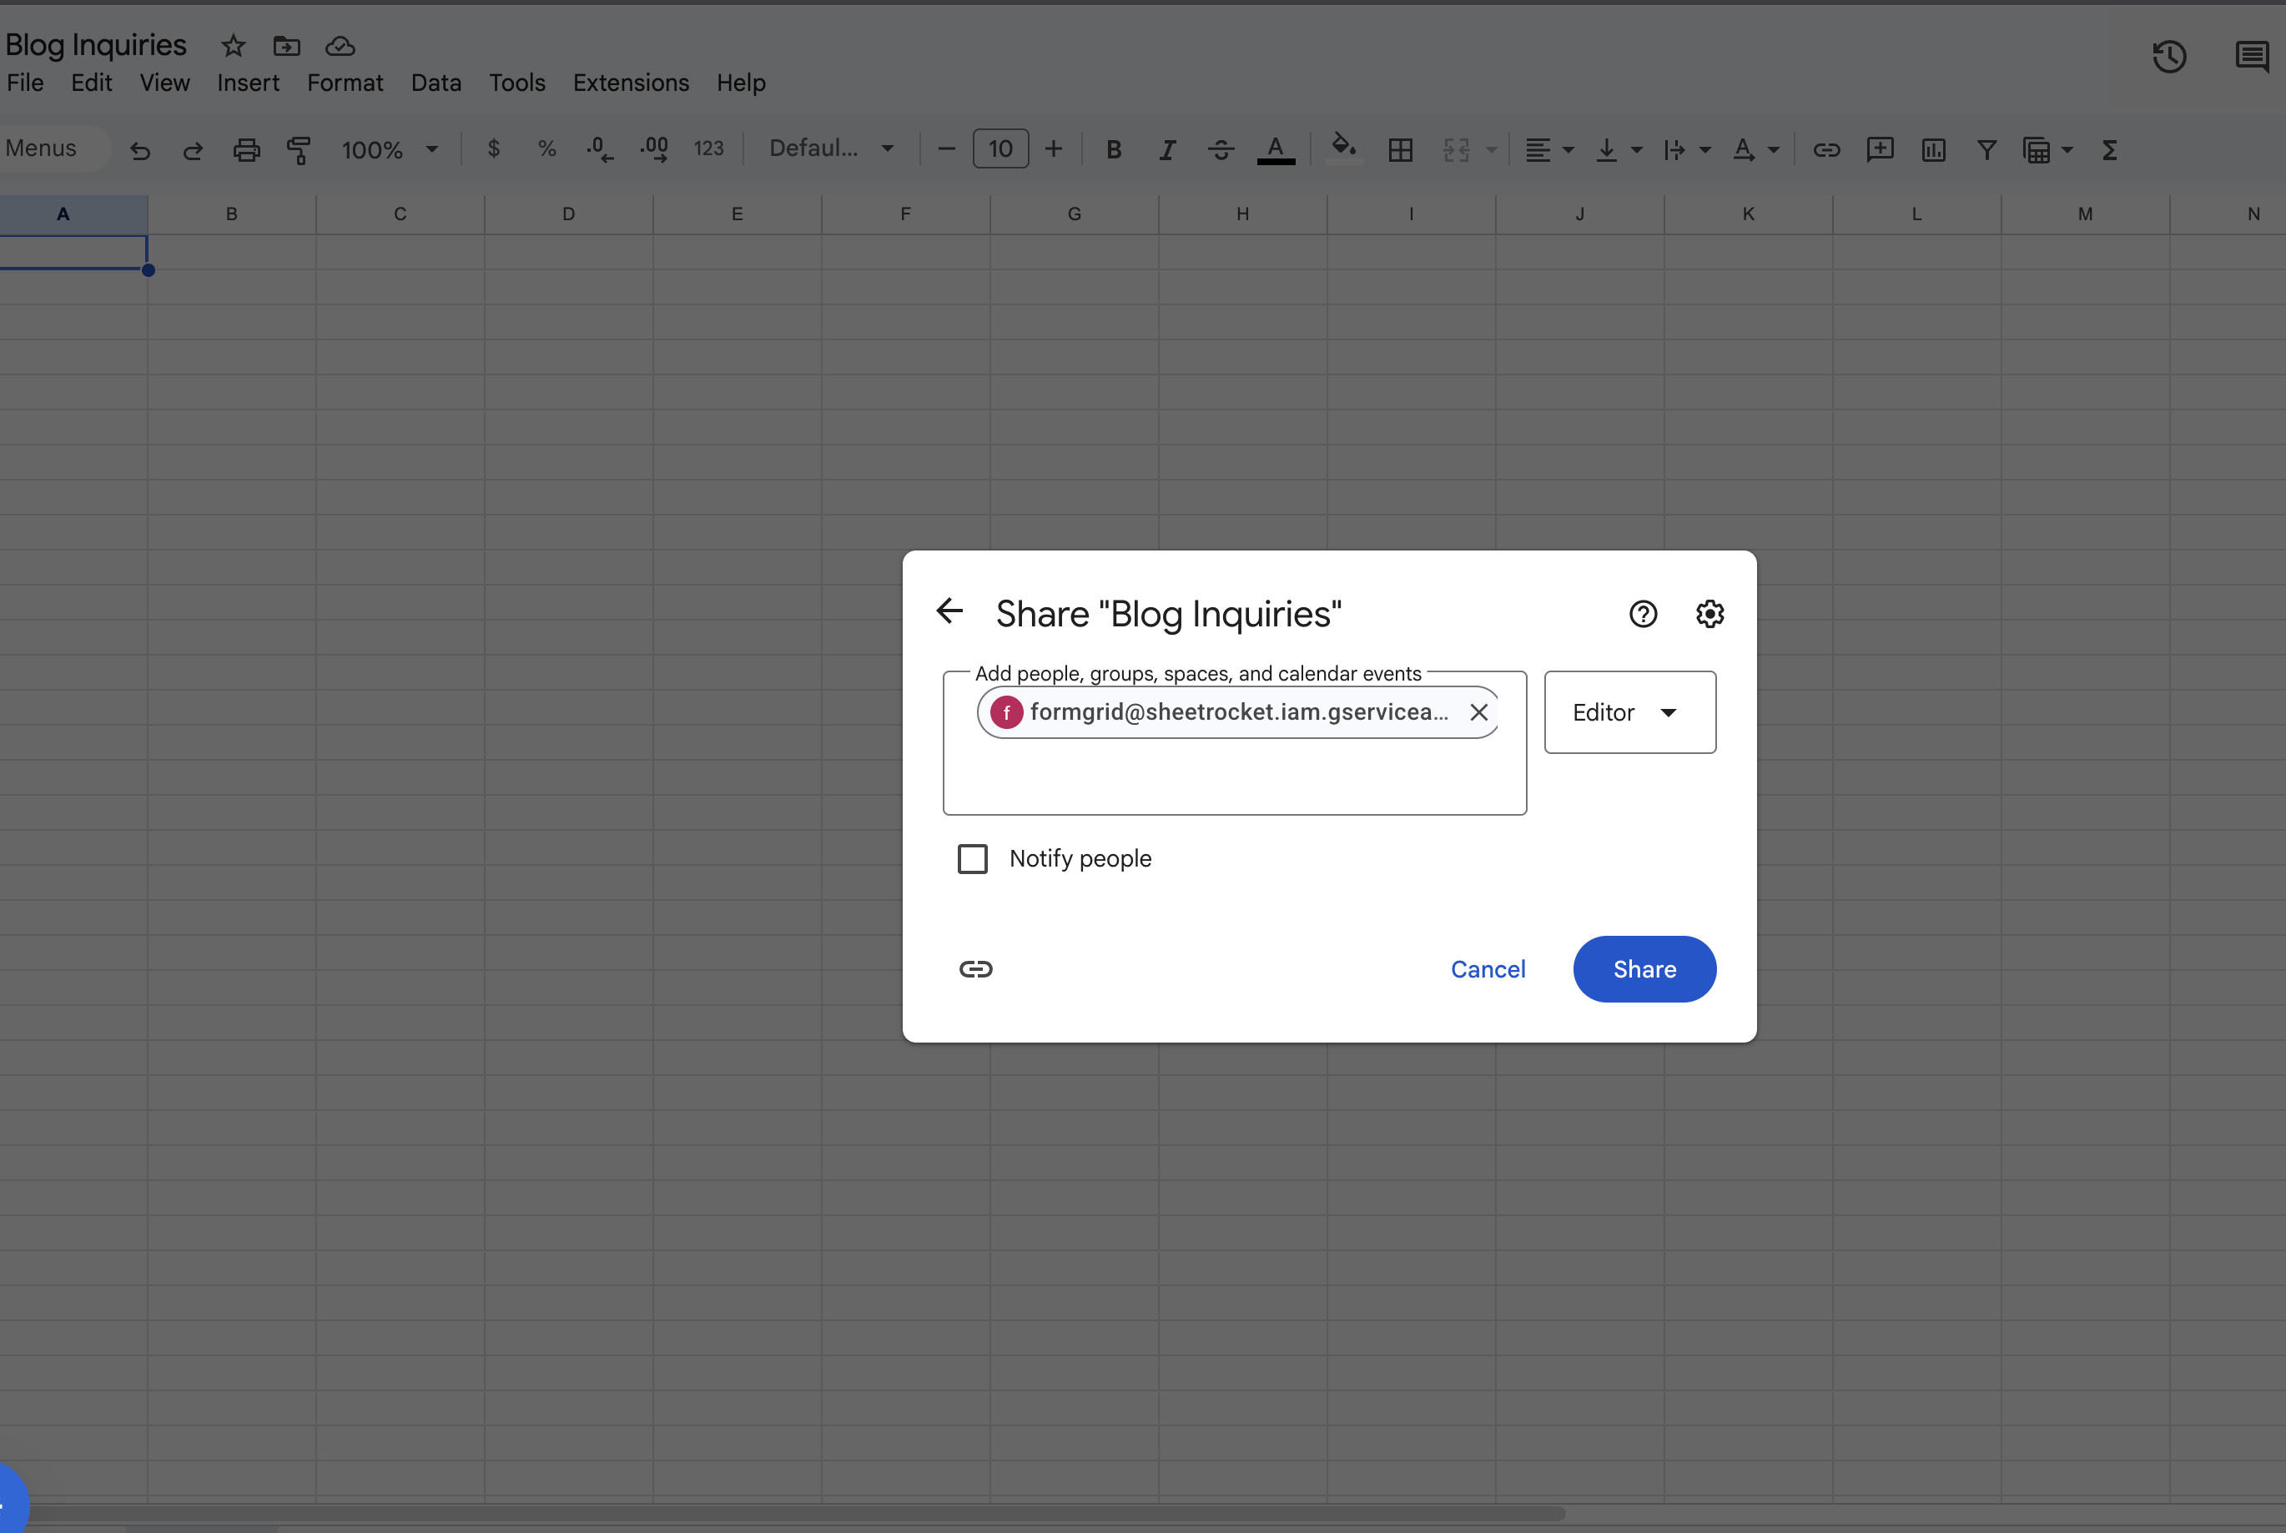The width and height of the screenshot is (2286, 1533).
Task: Insert a link from the toolbar
Action: pos(1826,149)
